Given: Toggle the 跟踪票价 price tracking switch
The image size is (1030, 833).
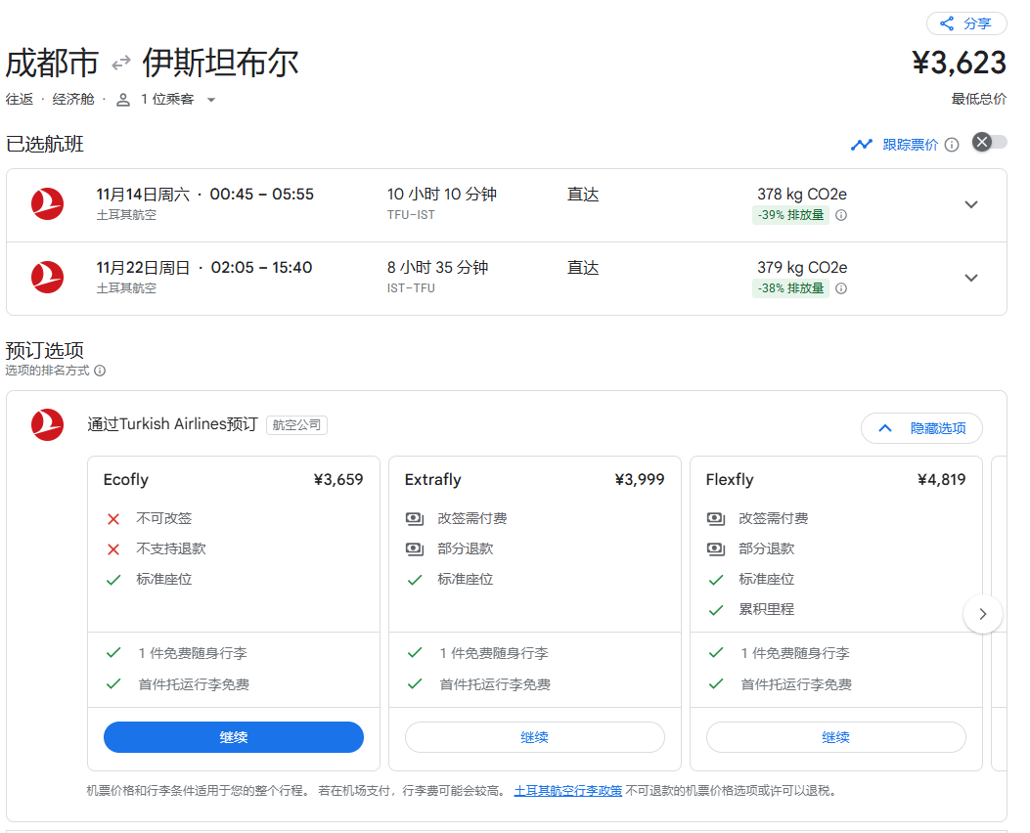Looking at the screenshot, I should pos(989,142).
